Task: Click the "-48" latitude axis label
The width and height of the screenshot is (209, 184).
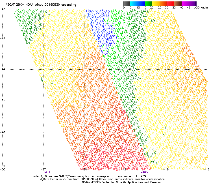Action: [x=3, y=132]
